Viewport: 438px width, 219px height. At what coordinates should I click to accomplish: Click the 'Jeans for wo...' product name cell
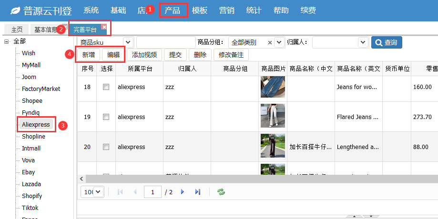click(358, 87)
